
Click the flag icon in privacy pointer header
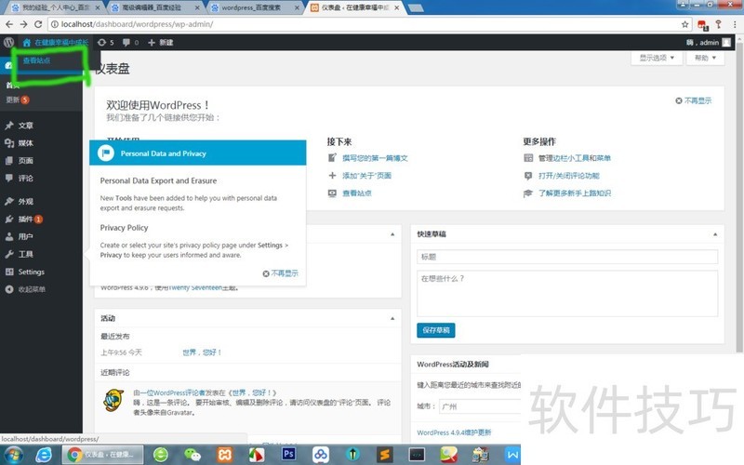click(x=106, y=153)
